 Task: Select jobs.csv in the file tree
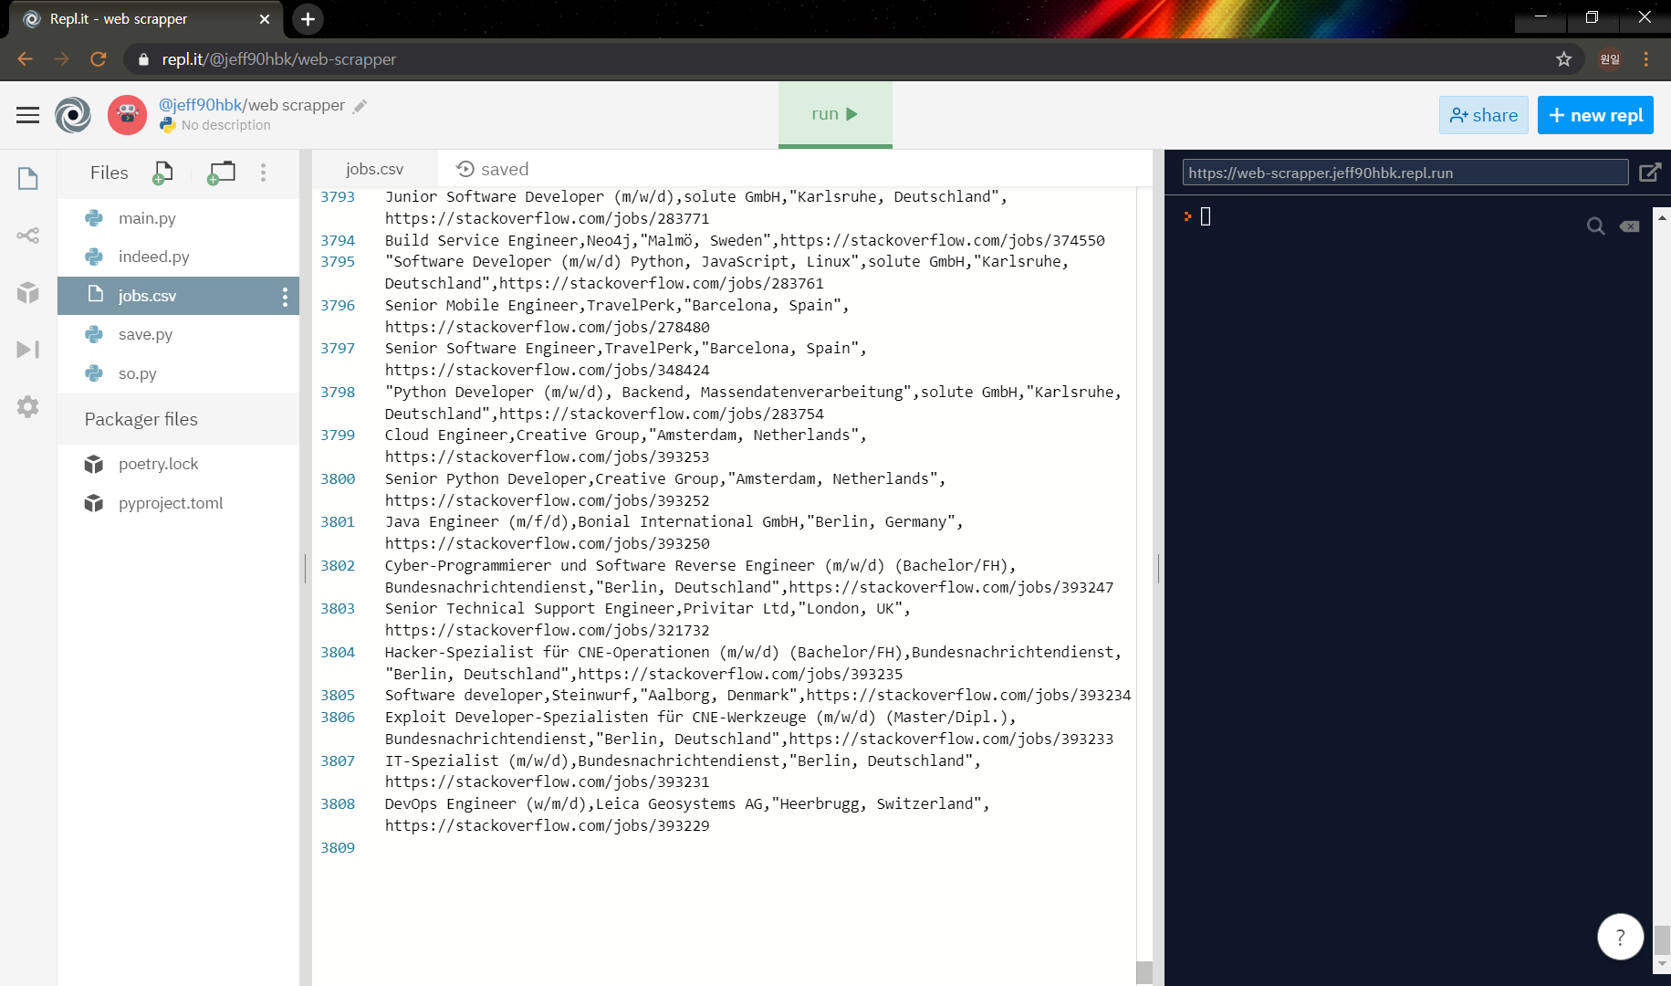178,296
